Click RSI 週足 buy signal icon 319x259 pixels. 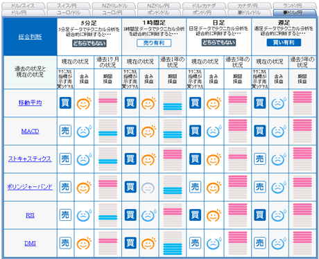(260, 215)
